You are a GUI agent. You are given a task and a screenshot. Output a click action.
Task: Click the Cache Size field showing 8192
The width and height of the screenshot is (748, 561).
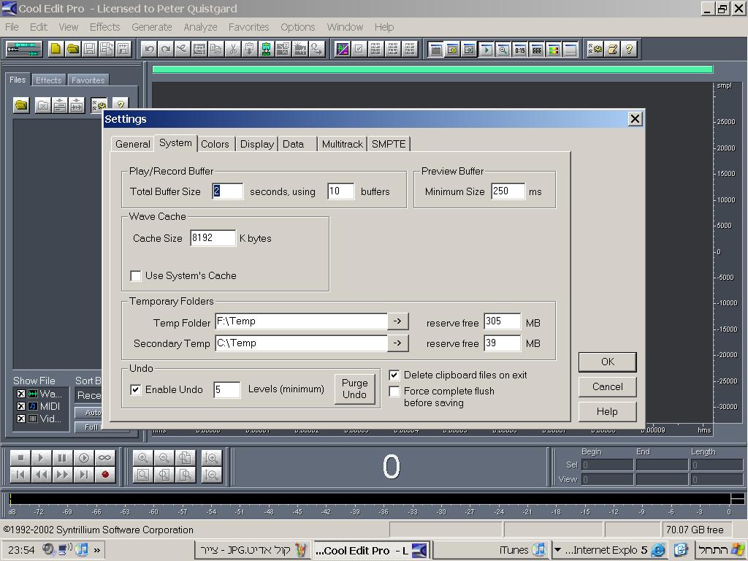pos(213,238)
